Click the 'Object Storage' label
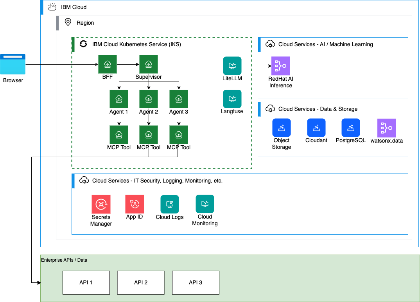Screen dimensions: 420x302 (282, 143)
